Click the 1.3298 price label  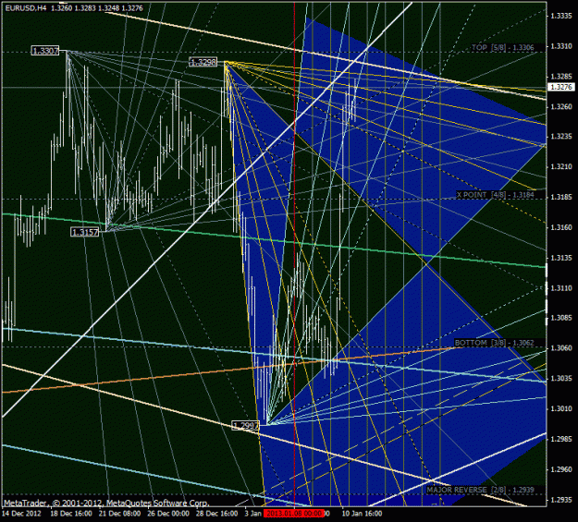[203, 62]
